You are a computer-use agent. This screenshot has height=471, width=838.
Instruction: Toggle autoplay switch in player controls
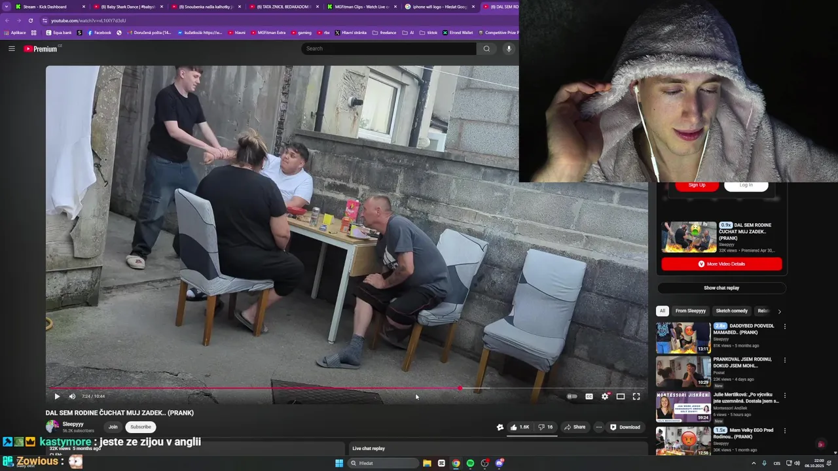point(572,396)
